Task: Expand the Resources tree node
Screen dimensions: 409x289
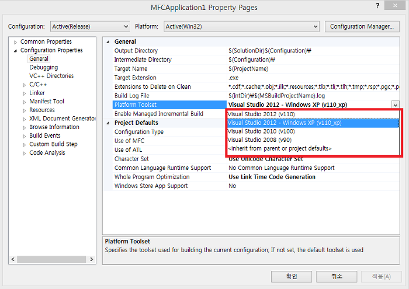Action: [x=25, y=110]
